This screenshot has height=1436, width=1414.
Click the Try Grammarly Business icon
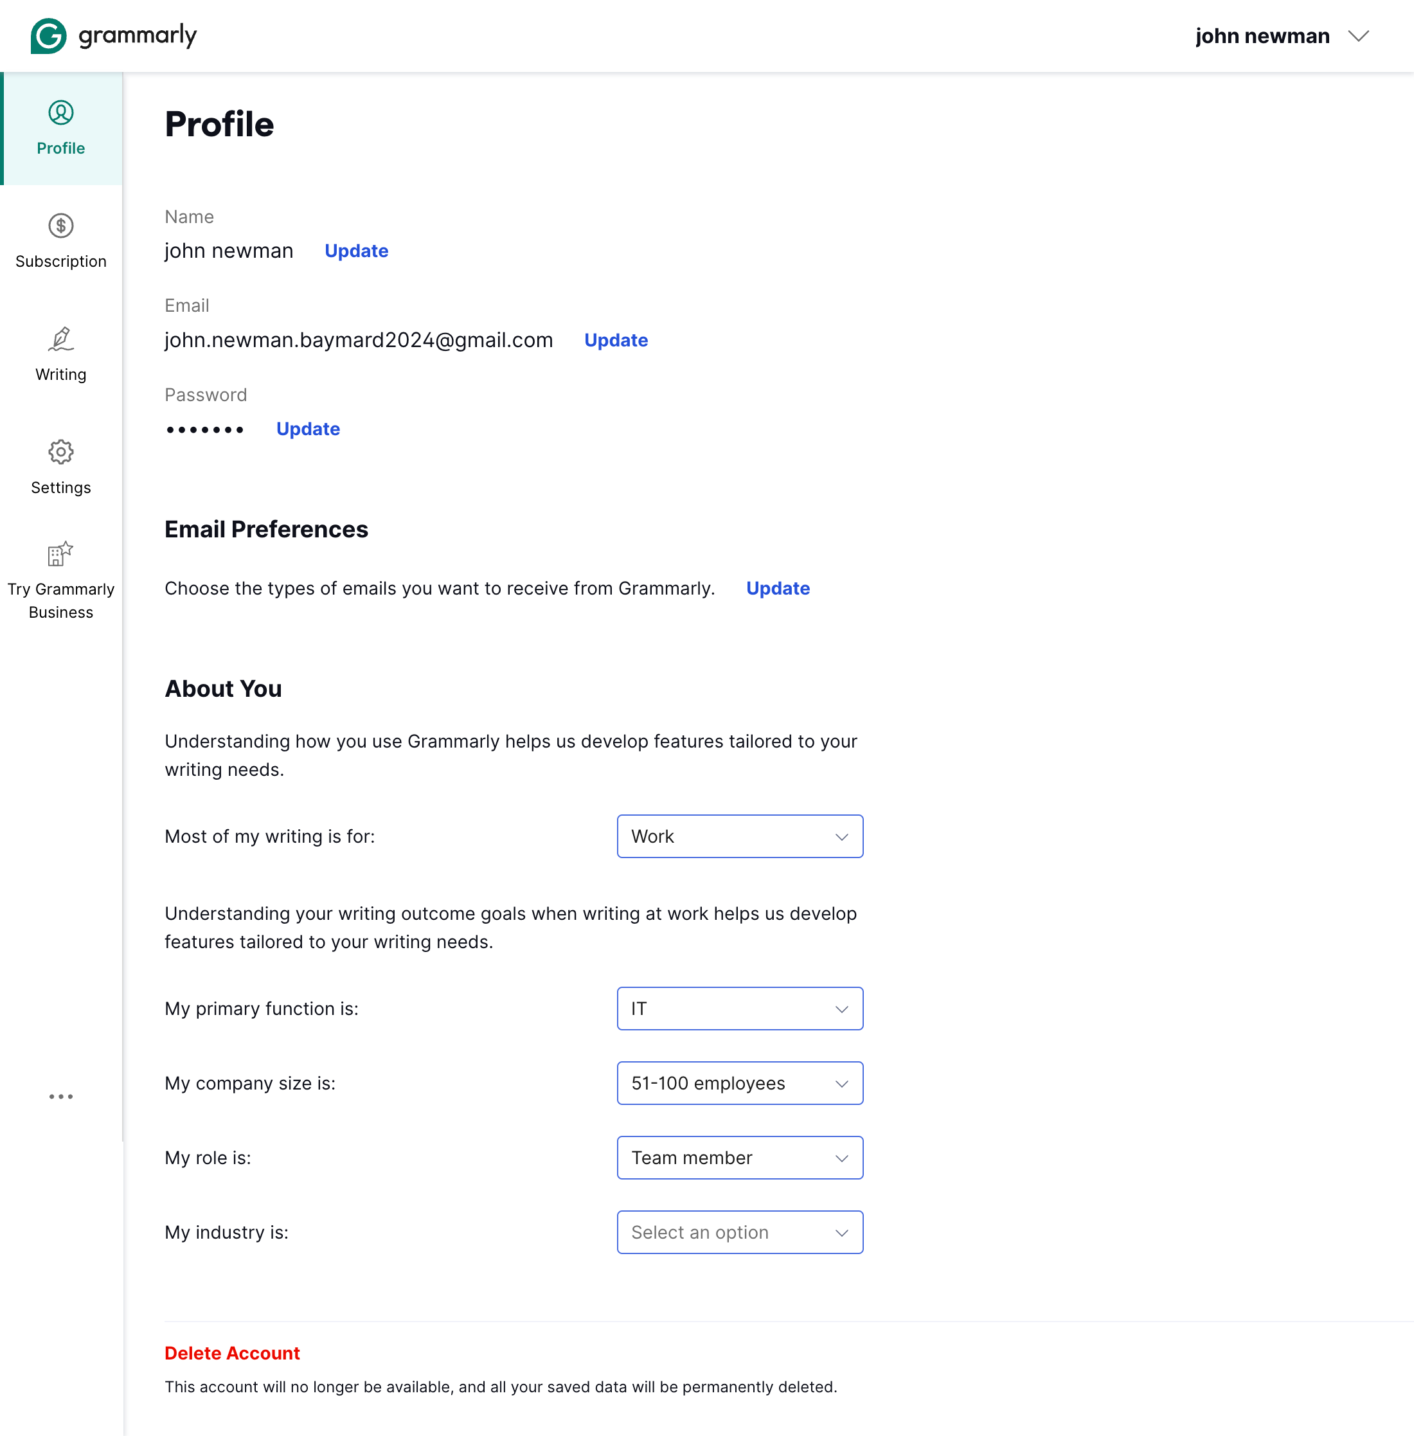[x=60, y=553]
